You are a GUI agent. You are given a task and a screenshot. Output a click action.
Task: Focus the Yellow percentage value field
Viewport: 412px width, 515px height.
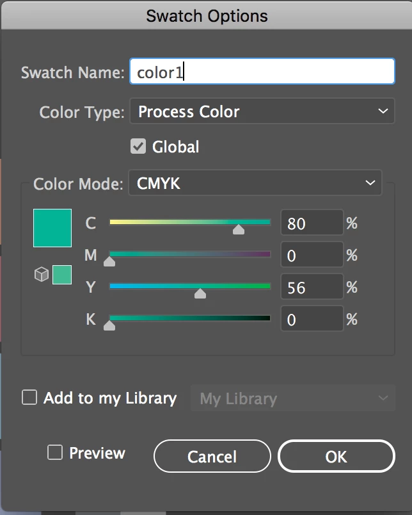(x=312, y=288)
